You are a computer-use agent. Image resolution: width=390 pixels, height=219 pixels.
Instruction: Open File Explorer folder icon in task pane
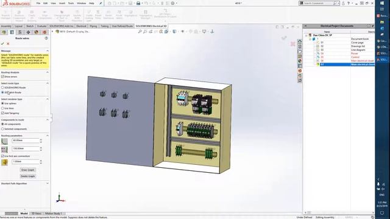click(300, 52)
